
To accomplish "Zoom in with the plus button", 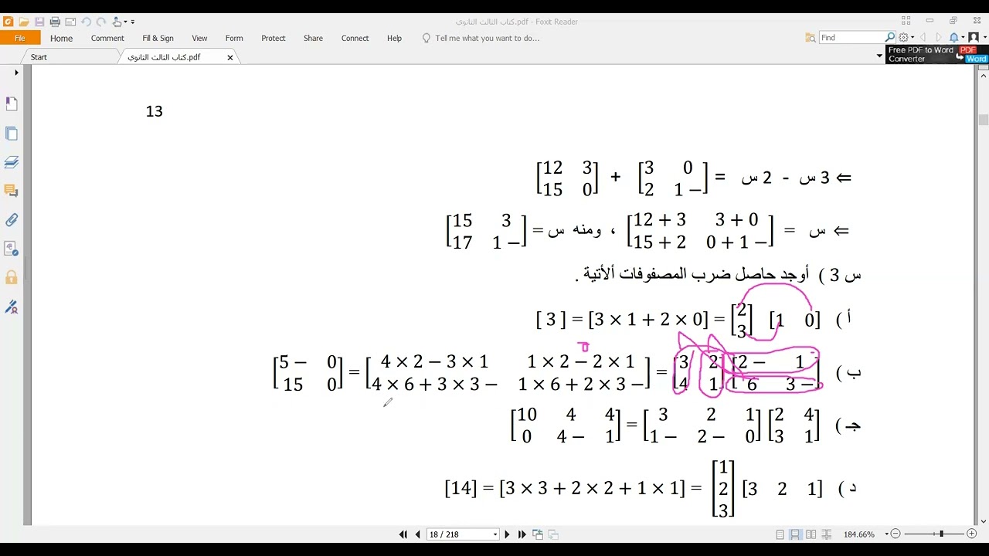I will (x=971, y=534).
